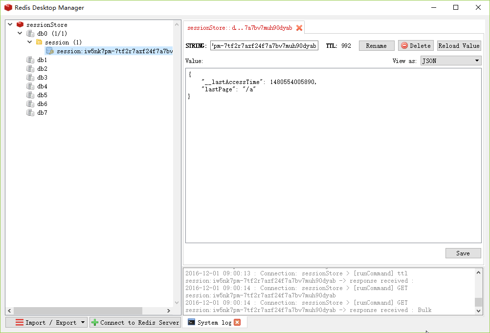Click the first log line dated 09:00:13
Screen dimensions: 490x333
(296, 273)
